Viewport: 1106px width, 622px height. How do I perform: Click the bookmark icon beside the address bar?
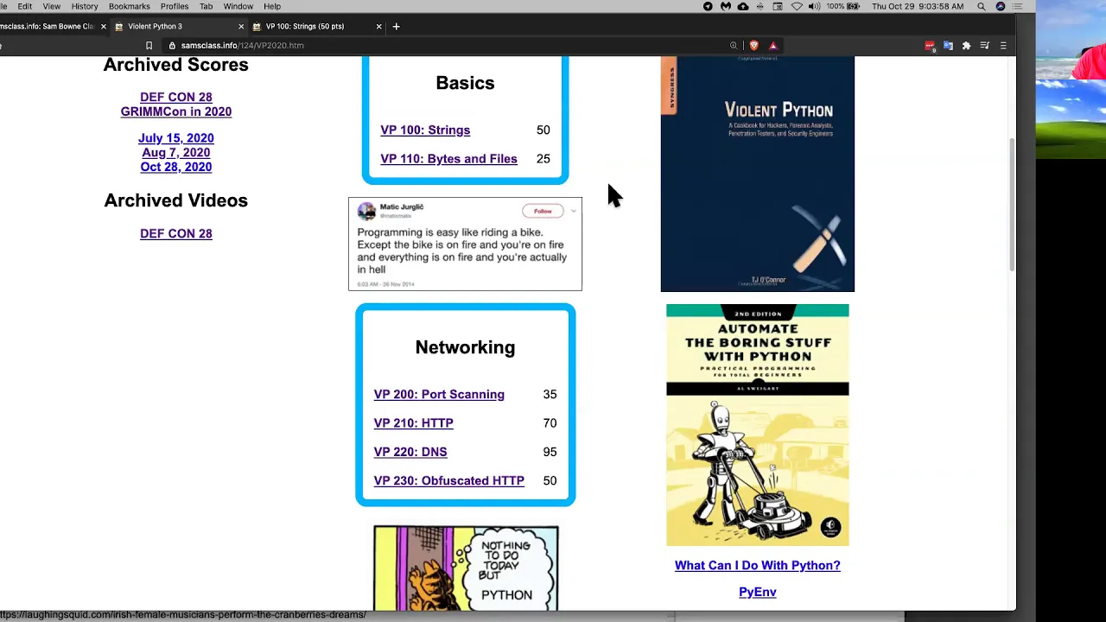point(149,46)
